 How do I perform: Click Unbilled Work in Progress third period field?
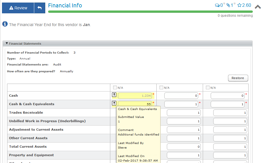pos(230,121)
